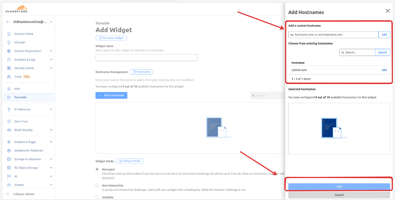Image resolution: width=395 pixels, height=200 pixels.
Task: Click the cuttice.com hostname text
Action: tap(299, 70)
